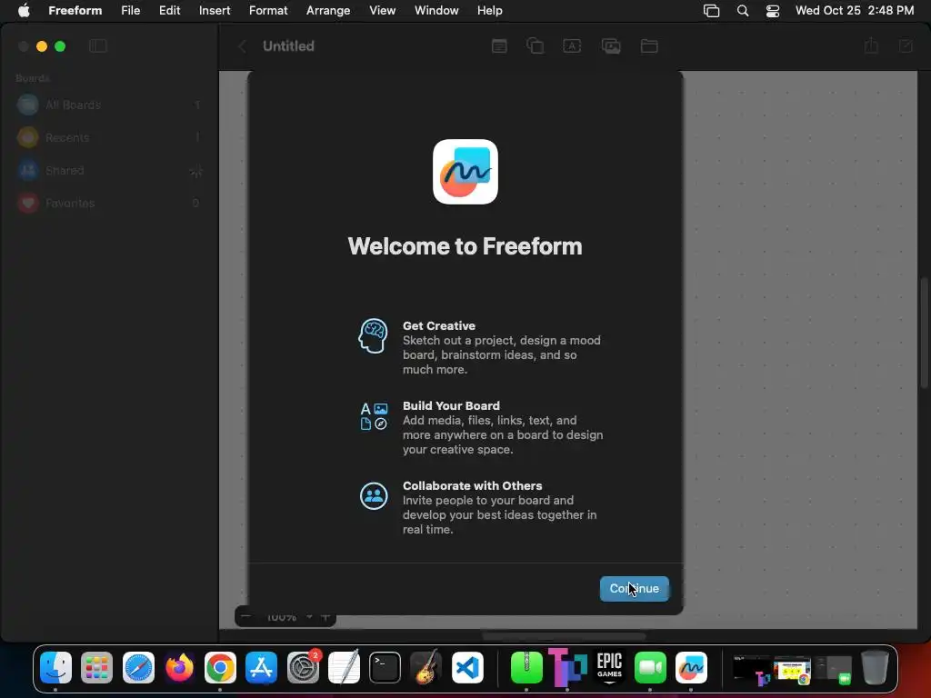This screenshot has width=931, height=698.
Task: Open the View menu
Action: [x=383, y=11]
